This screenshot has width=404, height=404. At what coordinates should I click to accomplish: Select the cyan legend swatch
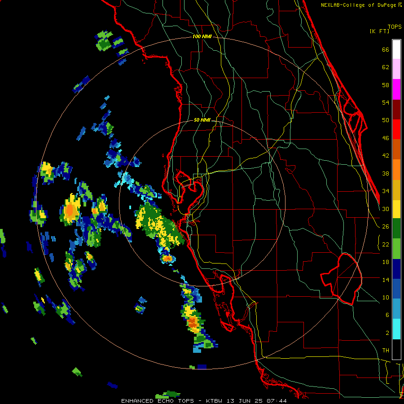[396, 329]
